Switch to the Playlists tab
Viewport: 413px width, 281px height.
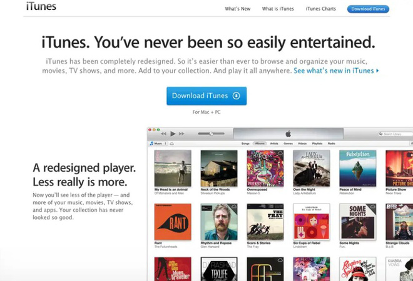point(317,144)
